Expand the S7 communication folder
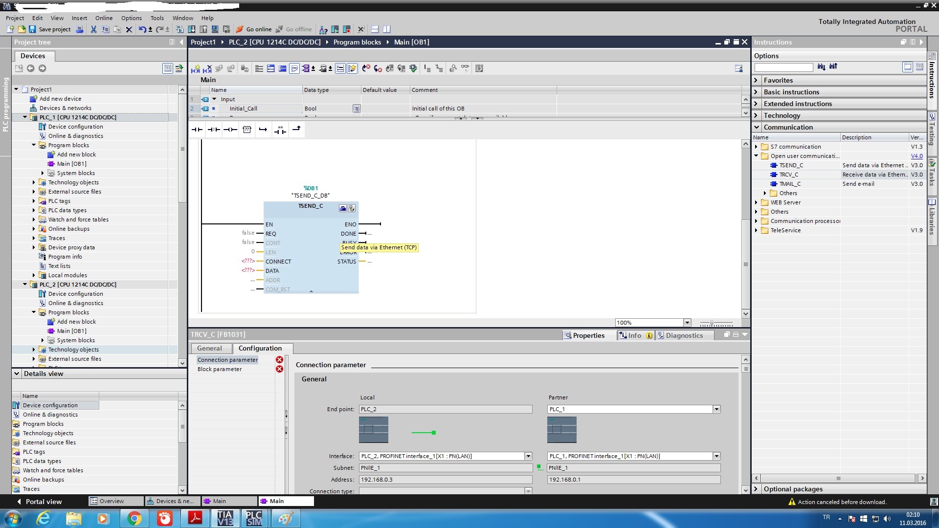The image size is (939, 528). [x=757, y=147]
